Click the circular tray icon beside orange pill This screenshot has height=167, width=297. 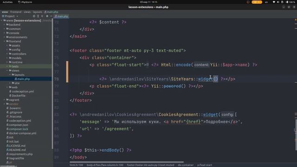[x=248, y=2]
